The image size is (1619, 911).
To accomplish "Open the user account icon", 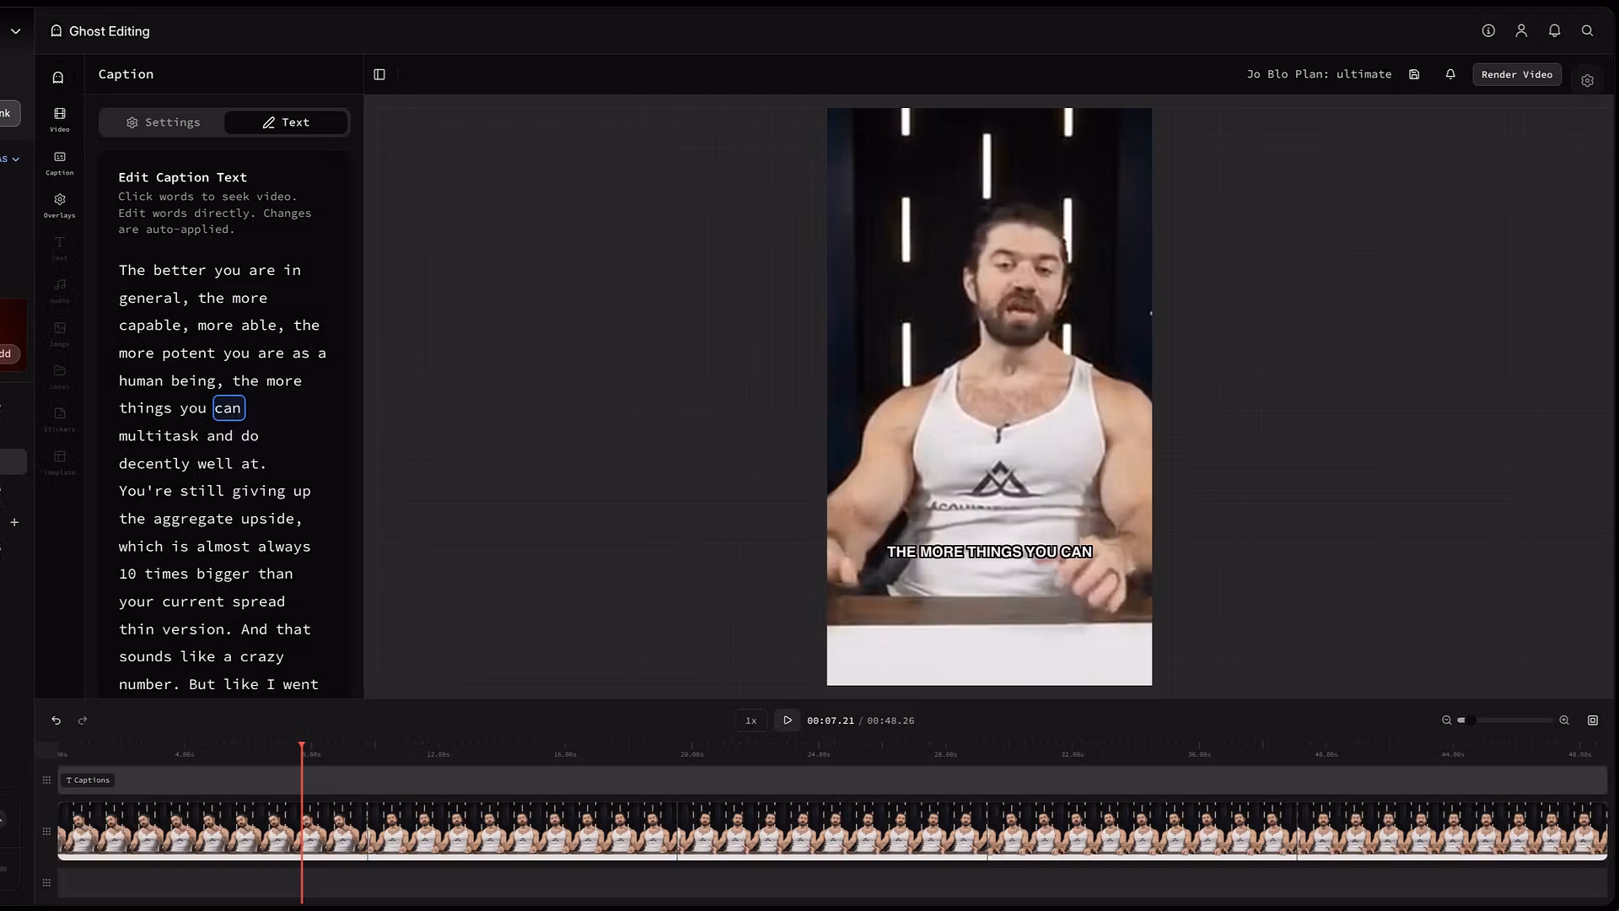I will click(1521, 30).
